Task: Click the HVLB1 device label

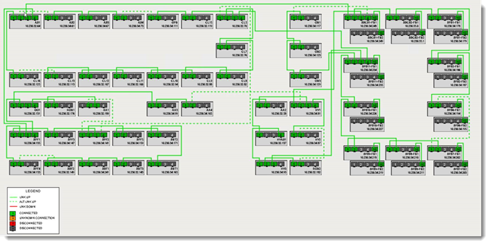Action: click(x=282, y=139)
